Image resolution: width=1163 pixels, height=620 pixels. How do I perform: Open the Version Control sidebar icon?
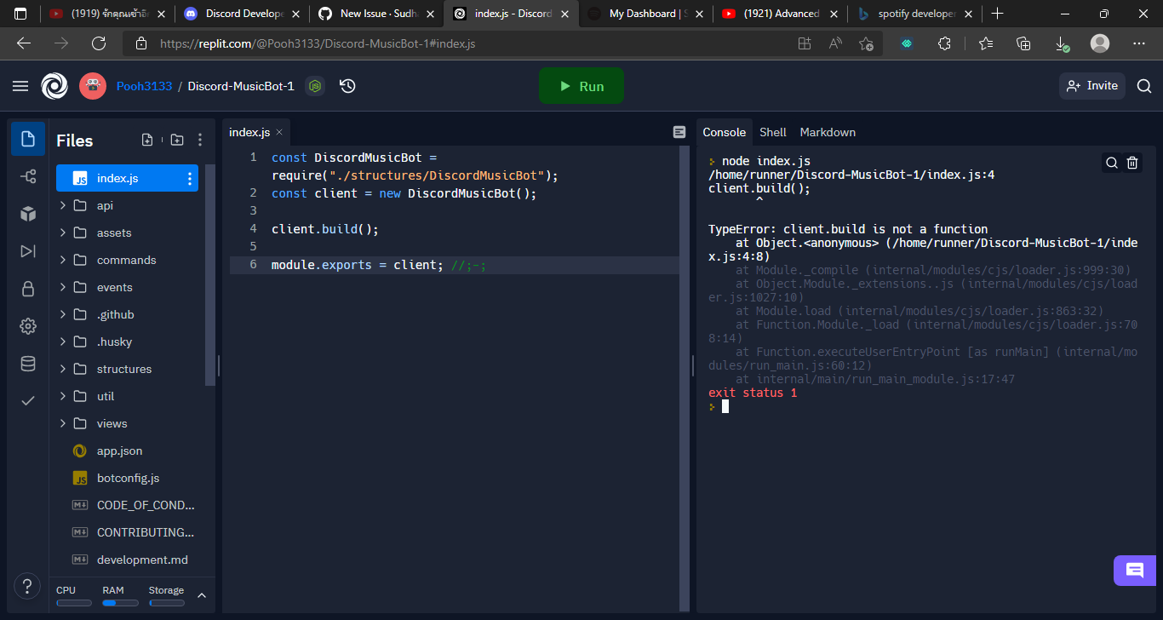(x=28, y=176)
